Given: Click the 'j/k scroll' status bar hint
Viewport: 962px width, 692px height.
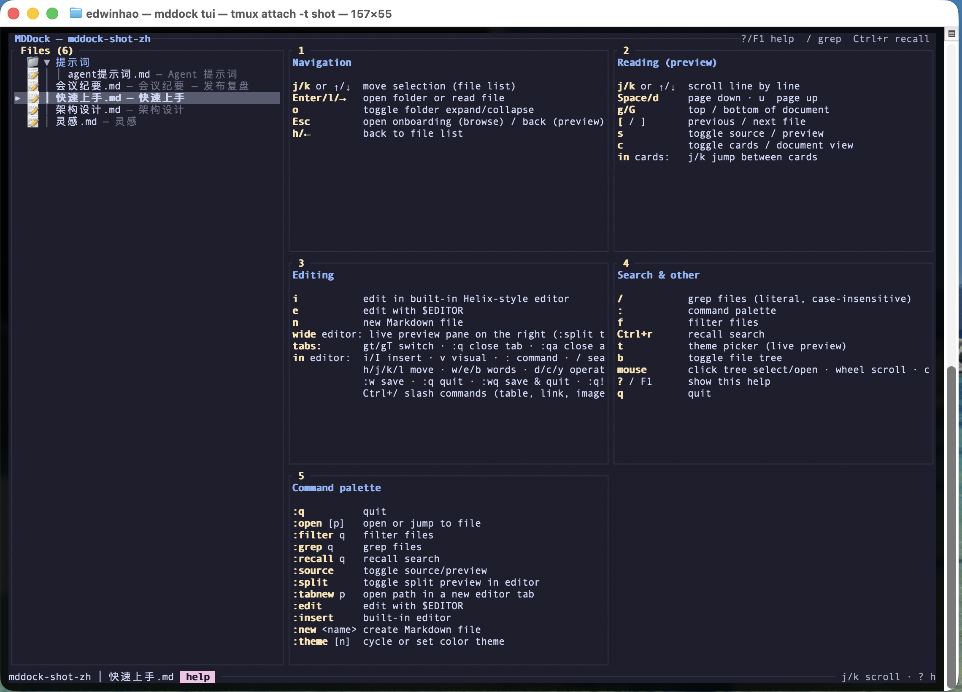Looking at the screenshot, I should pyautogui.click(x=870, y=677).
